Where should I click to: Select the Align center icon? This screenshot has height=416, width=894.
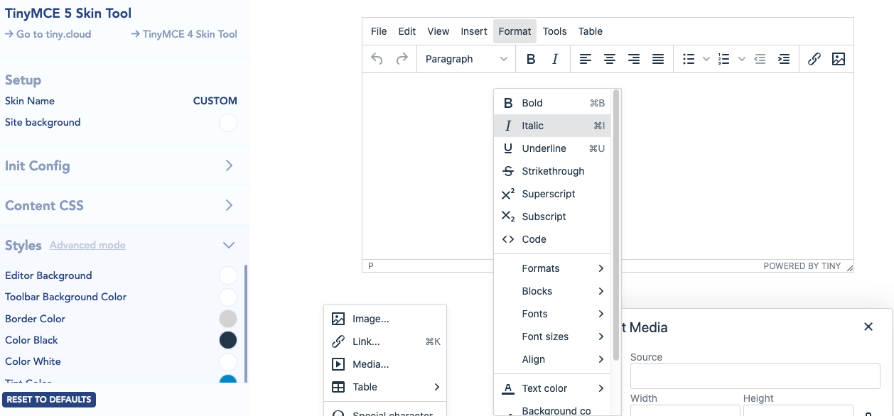click(x=610, y=59)
